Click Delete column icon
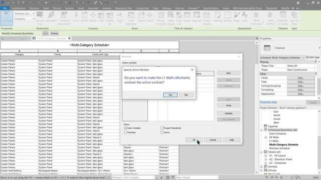The width and height of the screenshot is (321, 180). coord(84,16)
